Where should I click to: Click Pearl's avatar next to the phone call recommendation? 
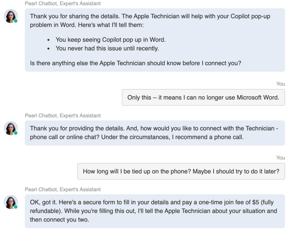[11, 128]
